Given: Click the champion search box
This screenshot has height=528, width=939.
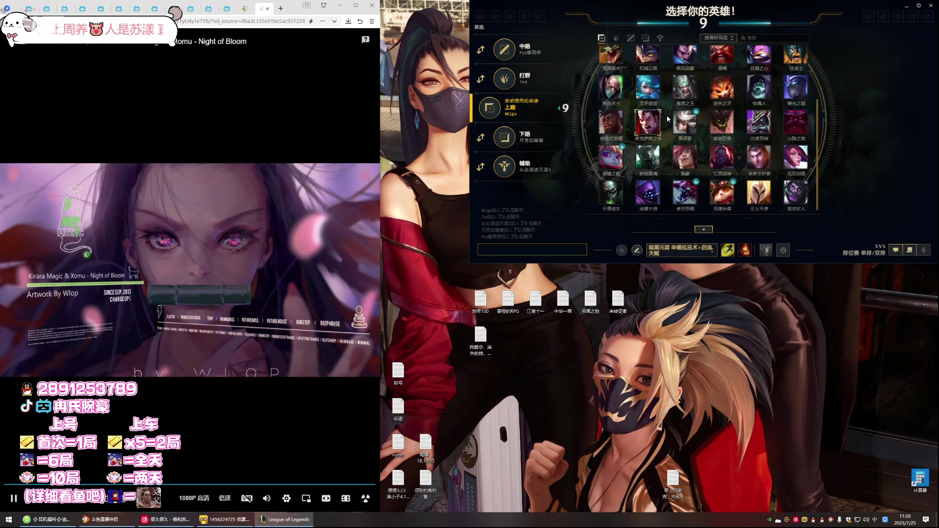Looking at the screenshot, I should (774, 38).
